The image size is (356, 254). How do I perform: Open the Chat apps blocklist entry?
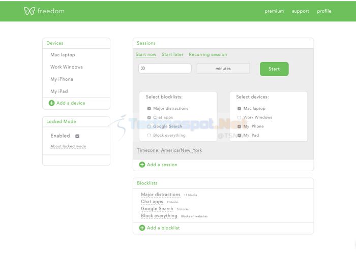pyautogui.click(x=152, y=202)
